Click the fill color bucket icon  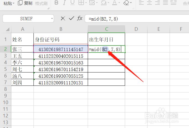point(103,2)
